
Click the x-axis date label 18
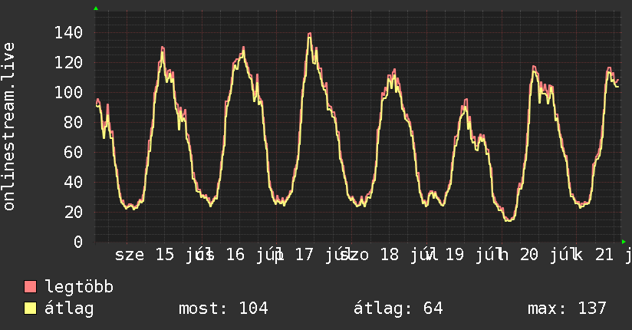[x=390, y=255]
